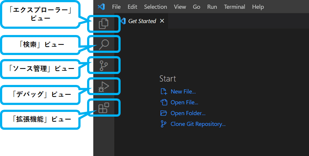Click the Search magnifier icon

click(x=104, y=45)
